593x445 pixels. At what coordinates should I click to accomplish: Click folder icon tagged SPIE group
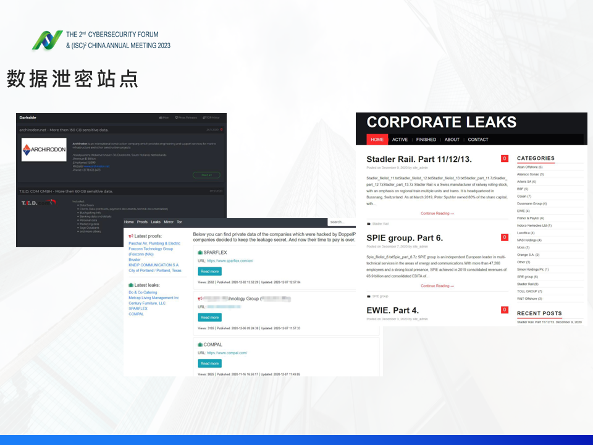pos(369,296)
